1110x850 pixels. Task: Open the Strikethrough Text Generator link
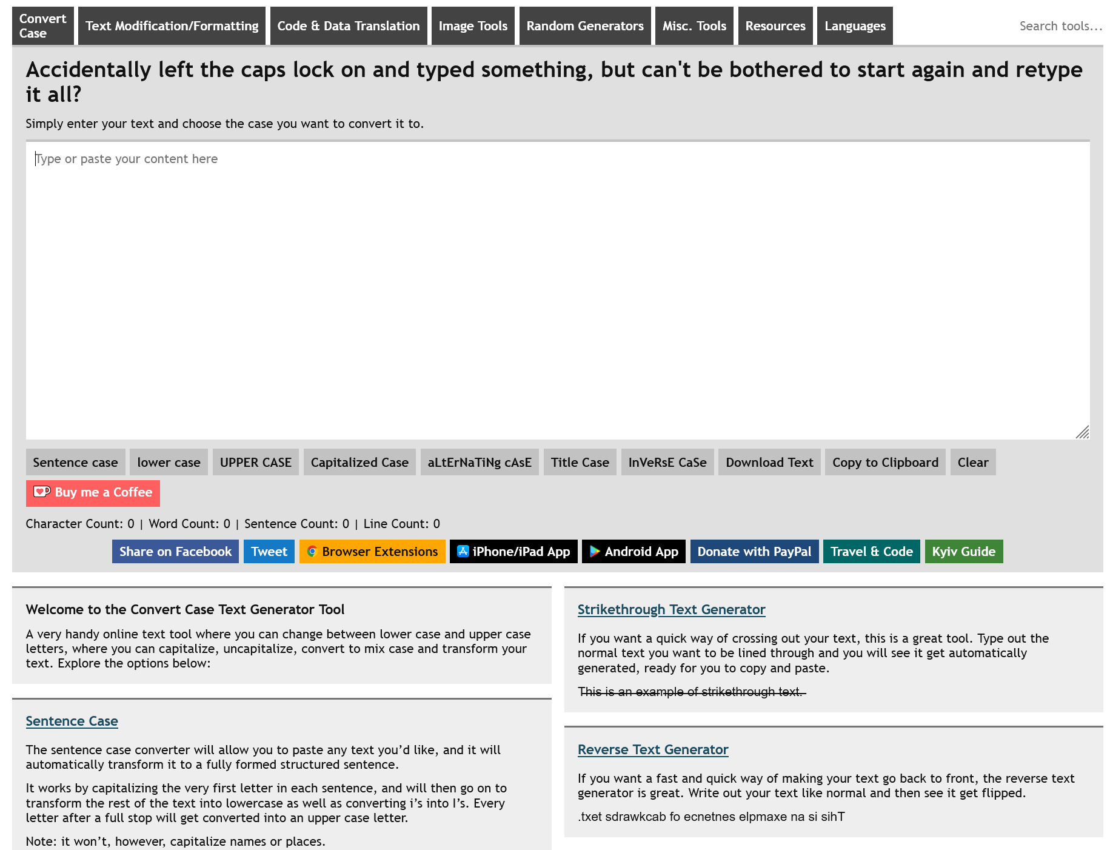[671, 610]
